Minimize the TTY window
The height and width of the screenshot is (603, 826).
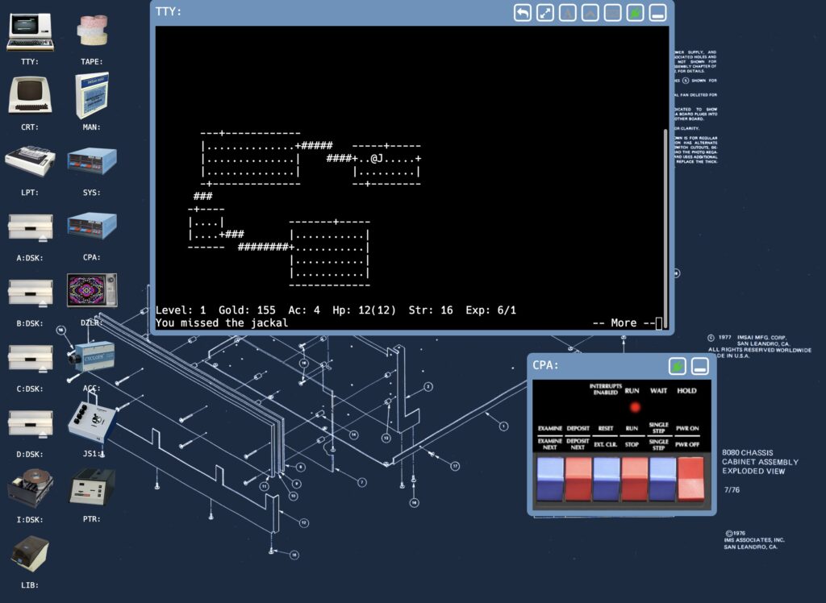point(658,13)
